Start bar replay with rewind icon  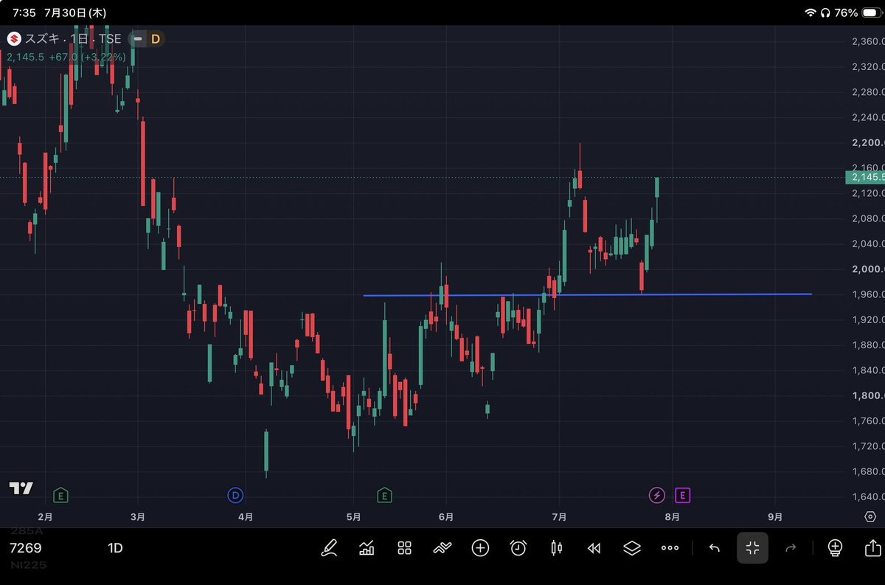click(x=594, y=548)
